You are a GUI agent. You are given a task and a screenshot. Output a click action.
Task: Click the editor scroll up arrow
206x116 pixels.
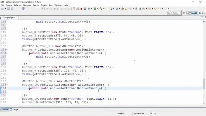pos(204,21)
